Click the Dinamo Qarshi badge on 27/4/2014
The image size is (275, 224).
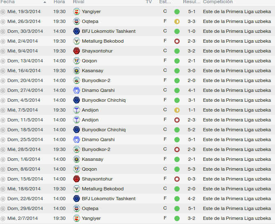[x=76, y=90]
